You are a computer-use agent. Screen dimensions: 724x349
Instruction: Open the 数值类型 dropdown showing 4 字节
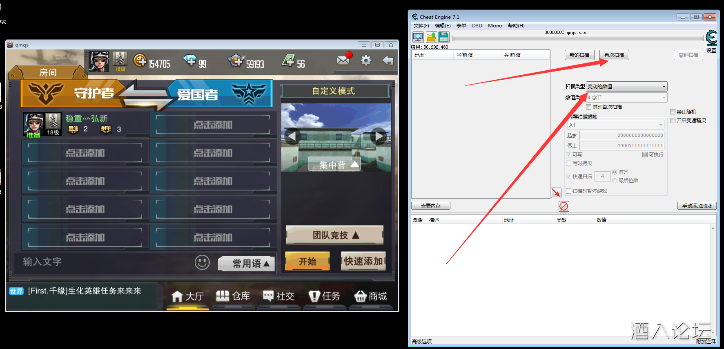(x=627, y=98)
